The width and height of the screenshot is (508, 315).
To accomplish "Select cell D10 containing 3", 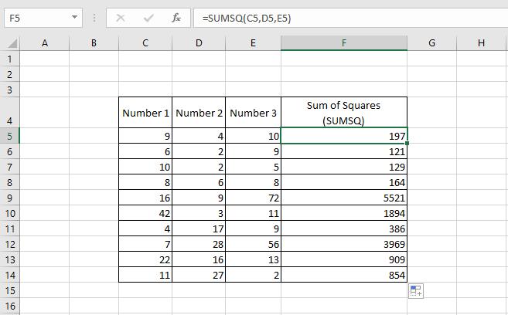I will pos(199,213).
